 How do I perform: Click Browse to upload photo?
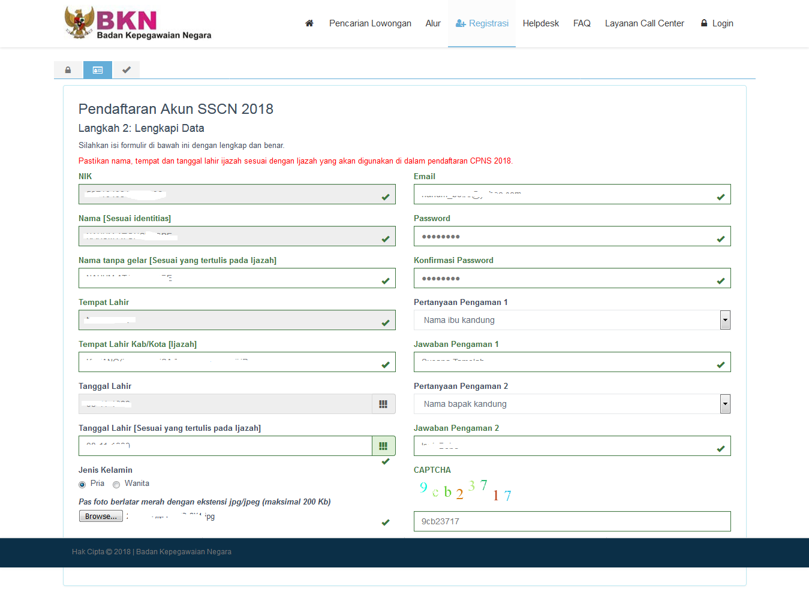(101, 516)
